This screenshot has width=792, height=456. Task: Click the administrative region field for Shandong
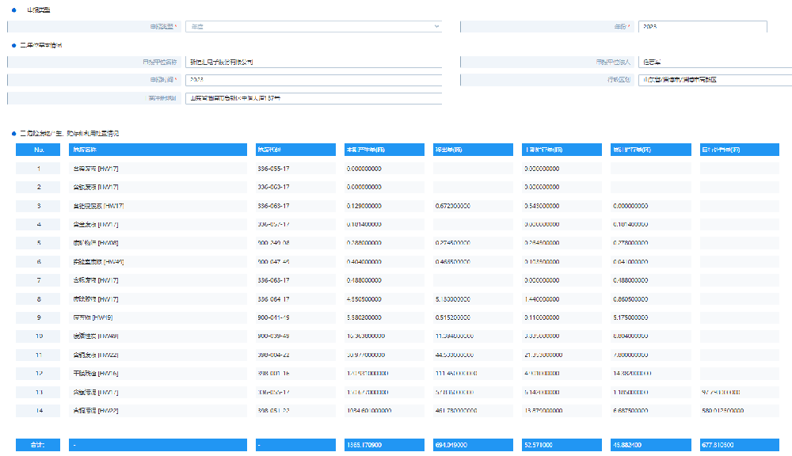[714, 80]
